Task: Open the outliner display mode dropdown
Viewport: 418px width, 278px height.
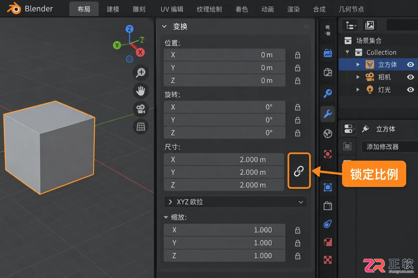Action: 351,25
